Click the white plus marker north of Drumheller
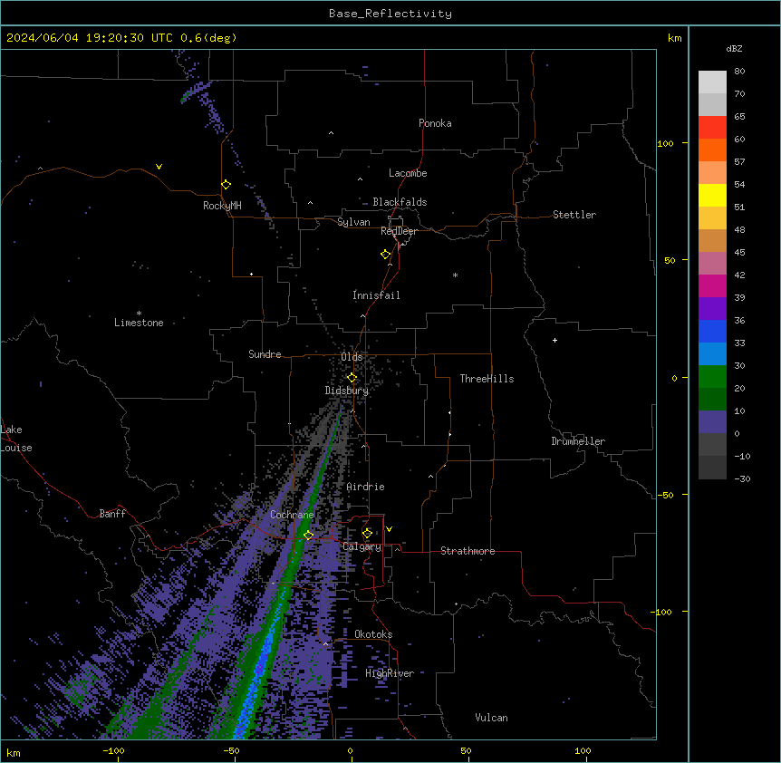This screenshot has height=763, width=781. 554,340
